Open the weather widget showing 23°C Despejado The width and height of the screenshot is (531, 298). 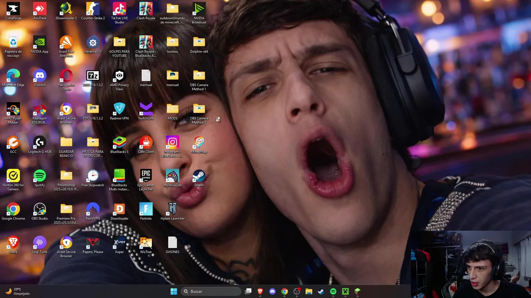point(17,291)
